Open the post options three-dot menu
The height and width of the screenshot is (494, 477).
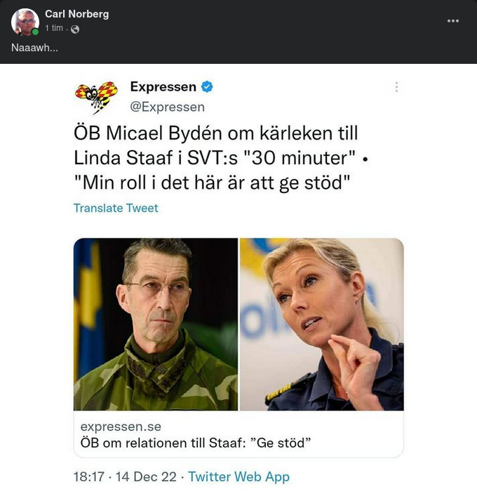pyautogui.click(x=453, y=21)
